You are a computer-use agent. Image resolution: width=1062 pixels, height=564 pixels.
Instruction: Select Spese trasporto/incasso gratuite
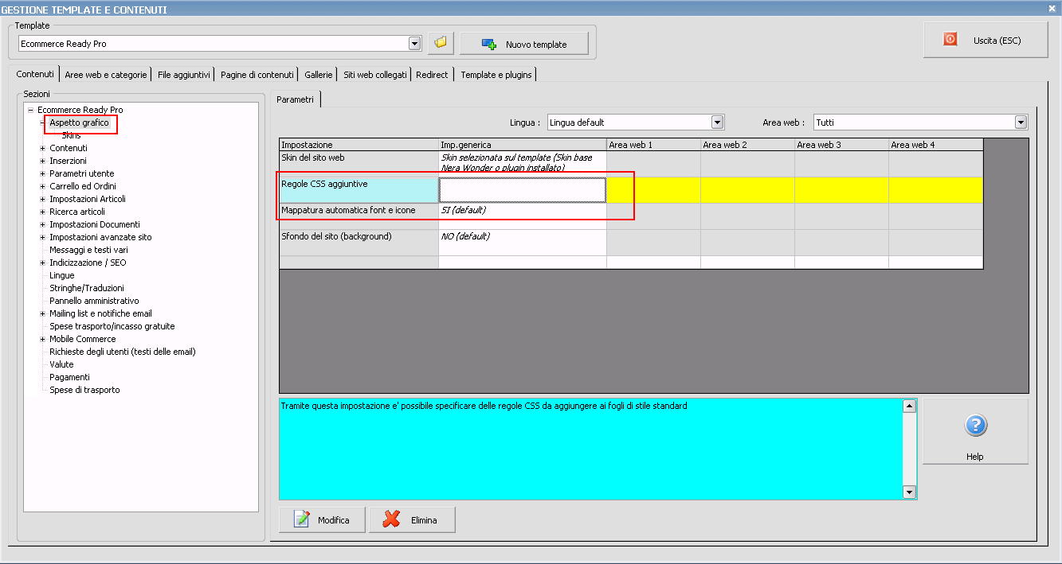(x=112, y=326)
